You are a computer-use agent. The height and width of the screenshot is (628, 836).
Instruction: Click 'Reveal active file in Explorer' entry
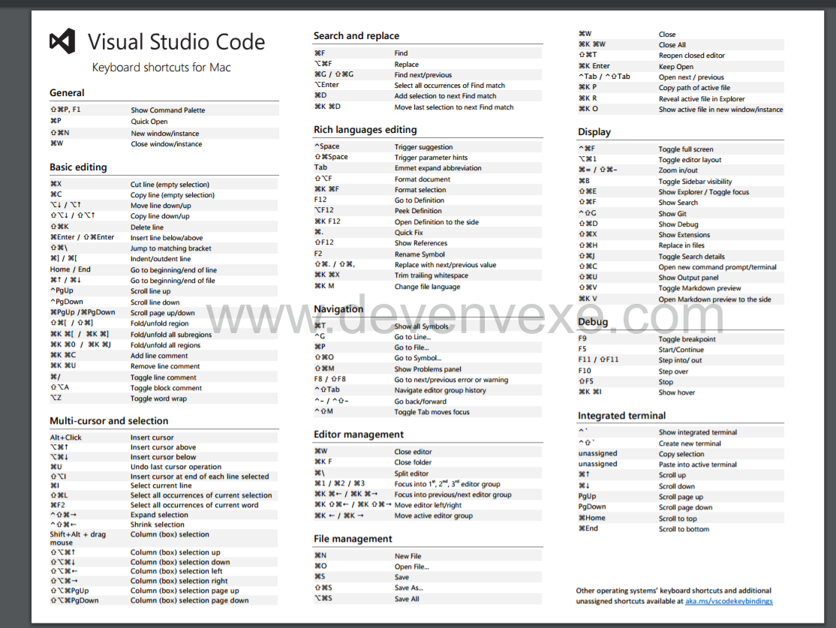pos(702,99)
